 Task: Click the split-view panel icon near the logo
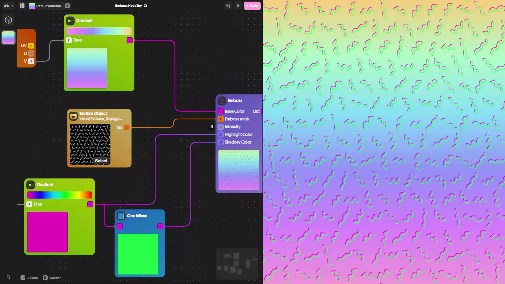click(22, 6)
